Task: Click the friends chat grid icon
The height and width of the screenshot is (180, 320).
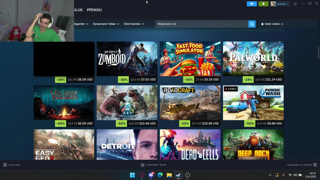Action: click(x=315, y=165)
